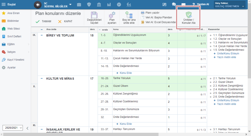251x136 pixels.
Task: Click Üniteler / Konular Ata button
Action: tap(189, 18)
